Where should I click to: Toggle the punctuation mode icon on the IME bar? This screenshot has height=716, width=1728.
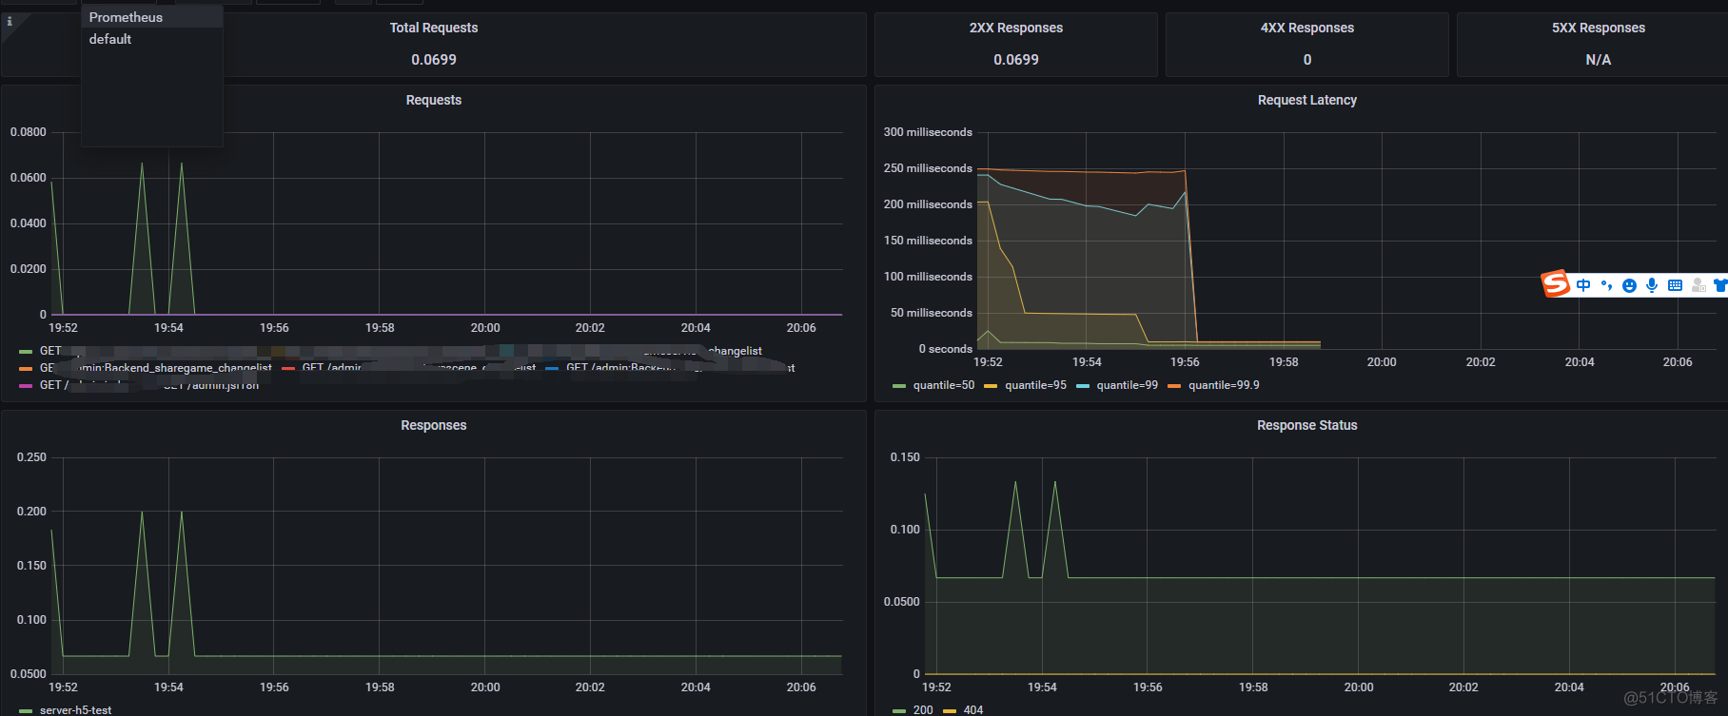pos(1606,285)
